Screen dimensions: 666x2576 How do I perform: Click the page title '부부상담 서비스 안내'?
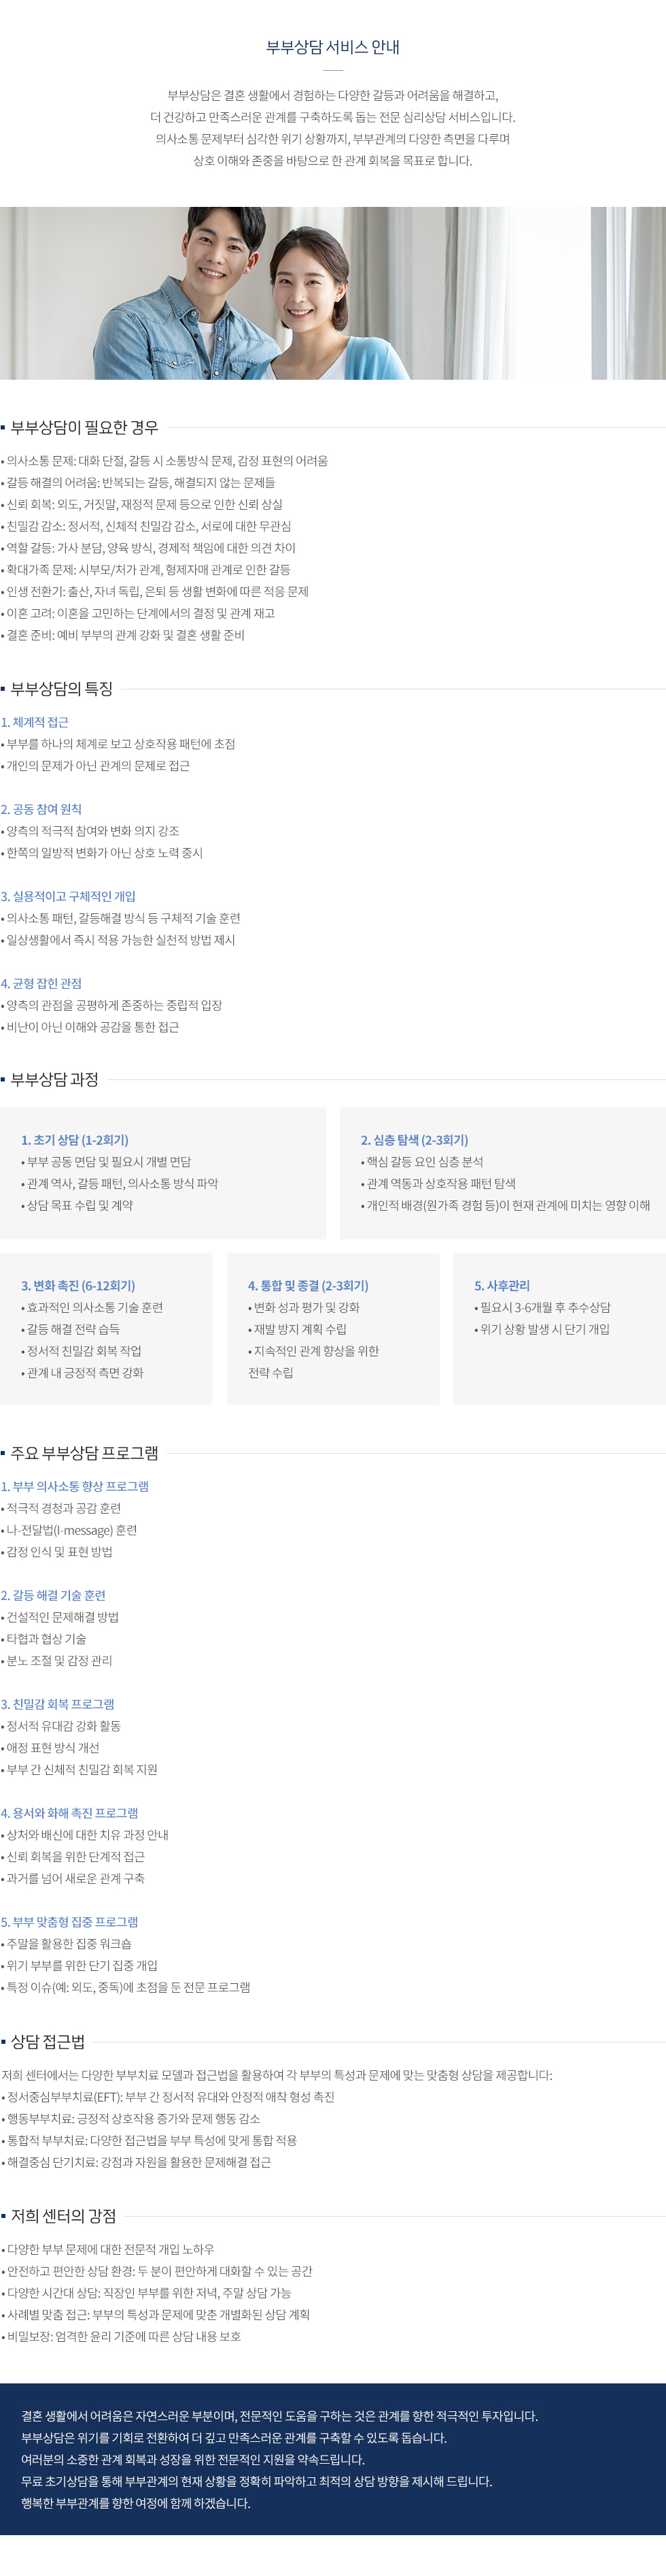click(332, 47)
